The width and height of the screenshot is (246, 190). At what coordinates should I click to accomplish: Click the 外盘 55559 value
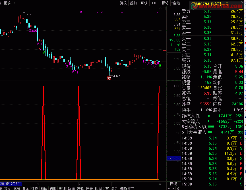coord(206,104)
